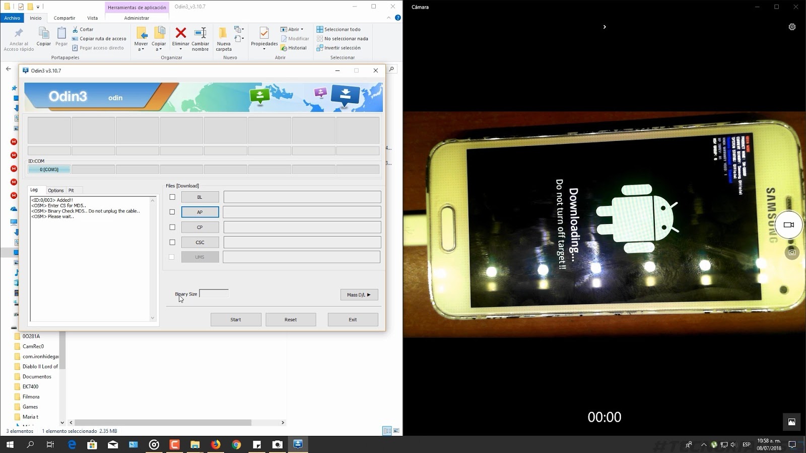The width and height of the screenshot is (806, 453).
Task: Switch to the Compartir ribbon tab
Action: (64, 18)
